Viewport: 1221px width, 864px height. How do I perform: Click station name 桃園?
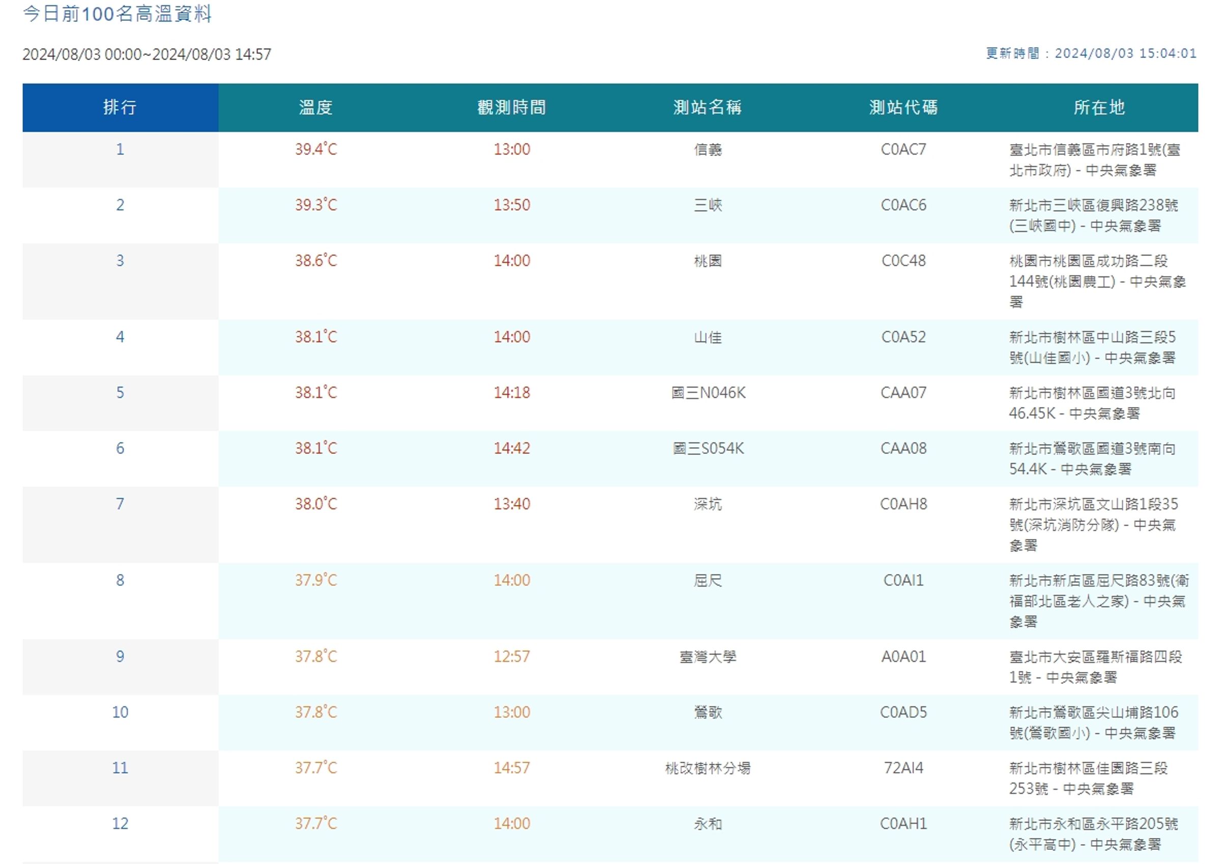point(708,261)
